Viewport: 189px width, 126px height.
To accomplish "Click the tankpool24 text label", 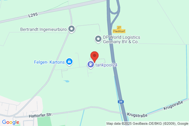I will 106,65.
